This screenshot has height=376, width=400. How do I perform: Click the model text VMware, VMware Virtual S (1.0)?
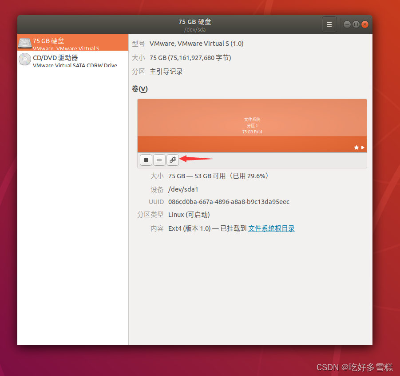(196, 44)
